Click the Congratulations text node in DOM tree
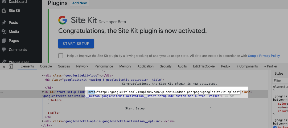 170,84
